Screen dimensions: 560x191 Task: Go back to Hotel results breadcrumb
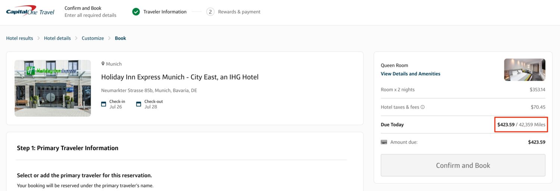point(20,38)
